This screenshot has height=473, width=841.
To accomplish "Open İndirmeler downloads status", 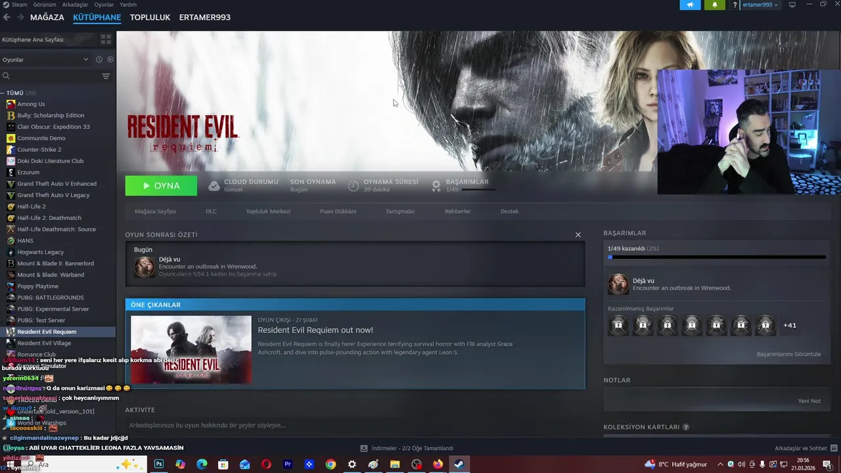I will pyautogui.click(x=407, y=448).
